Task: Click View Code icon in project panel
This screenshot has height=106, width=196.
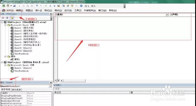Action: [3, 18]
